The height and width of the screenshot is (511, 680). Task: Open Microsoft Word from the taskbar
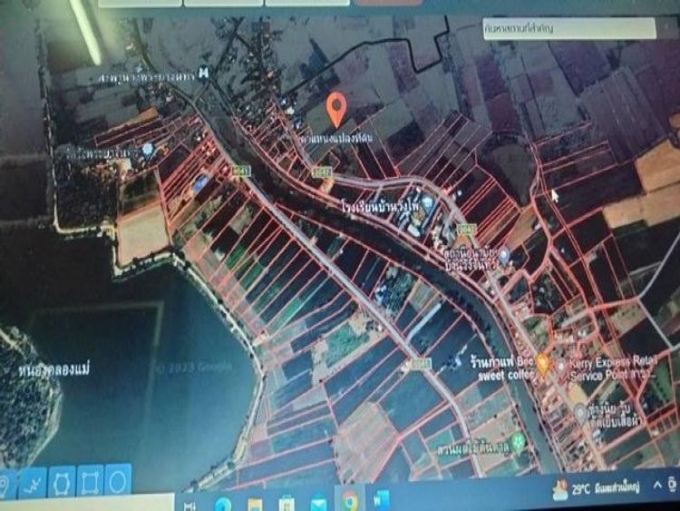(381, 500)
